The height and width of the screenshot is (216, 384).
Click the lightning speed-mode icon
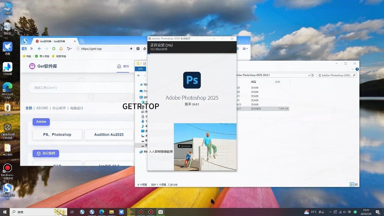tap(131, 49)
